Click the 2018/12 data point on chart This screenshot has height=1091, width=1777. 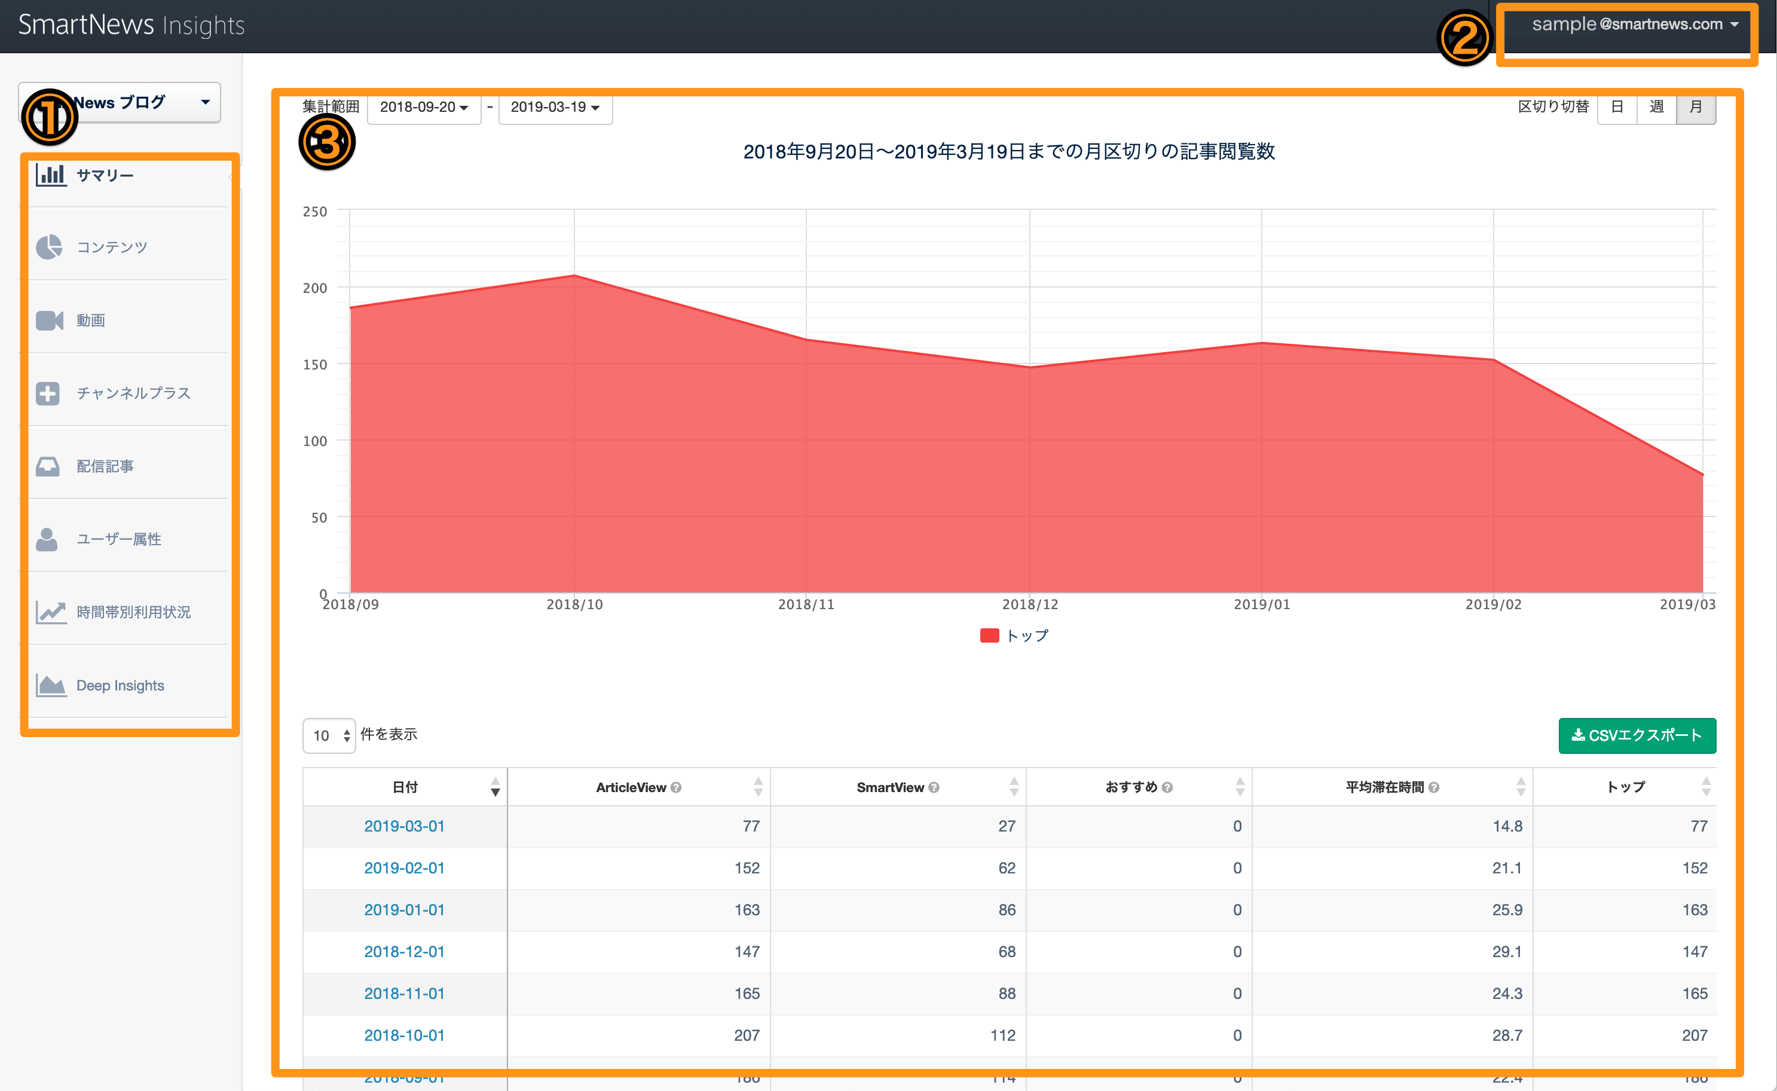[x=1029, y=367]
